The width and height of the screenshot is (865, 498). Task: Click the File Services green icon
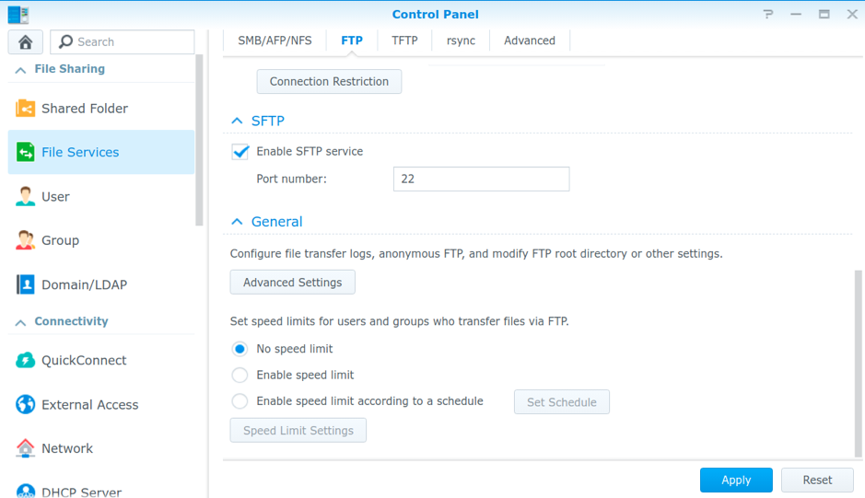[x=25, y=153]
